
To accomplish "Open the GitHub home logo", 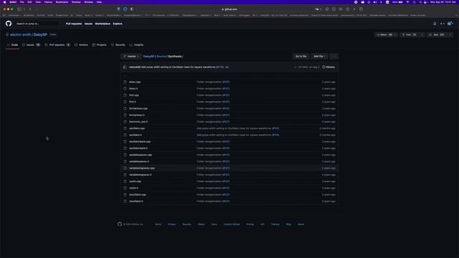I will coord(9,24).
